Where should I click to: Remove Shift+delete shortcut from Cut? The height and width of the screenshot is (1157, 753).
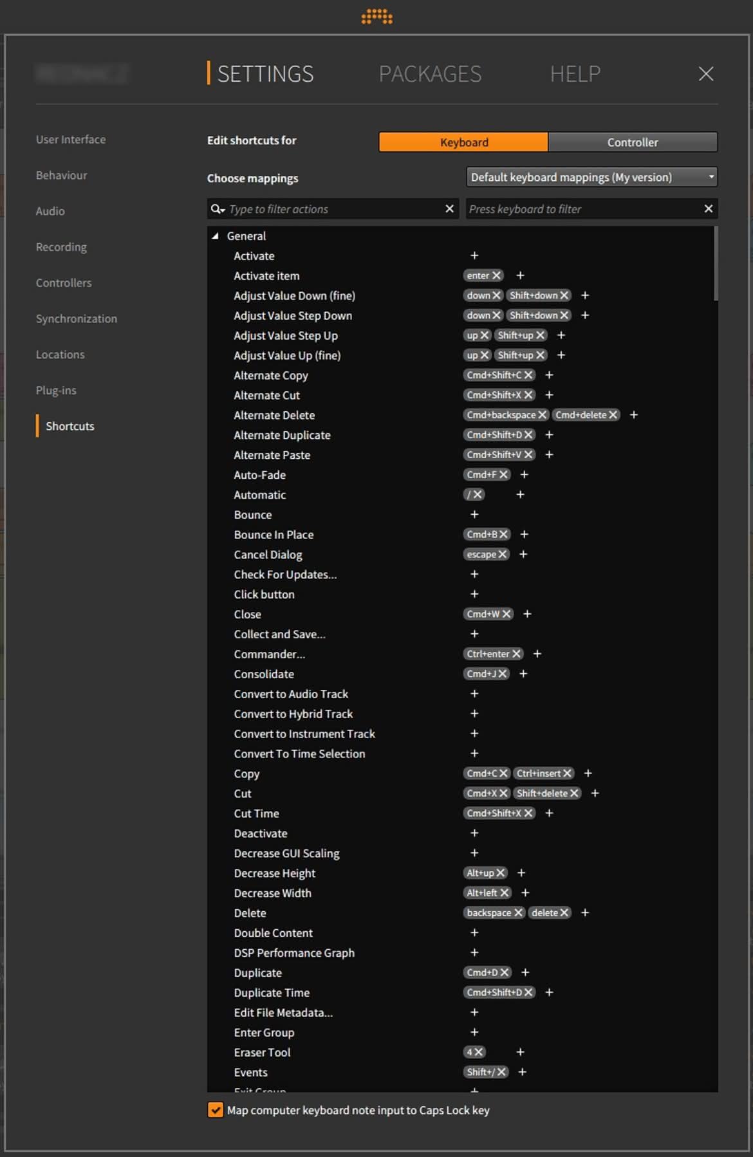coord(574,793)
